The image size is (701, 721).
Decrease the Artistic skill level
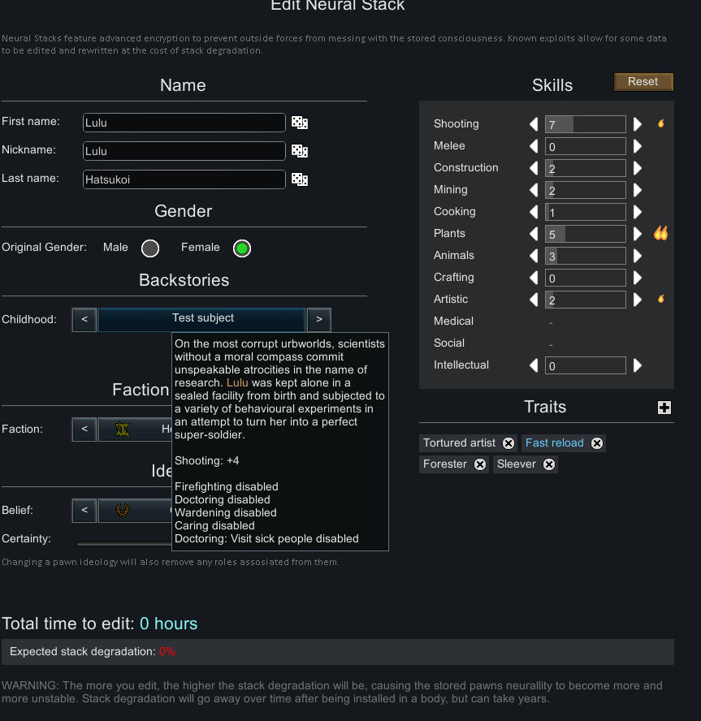pyautogui.click(x=534, y=300)
